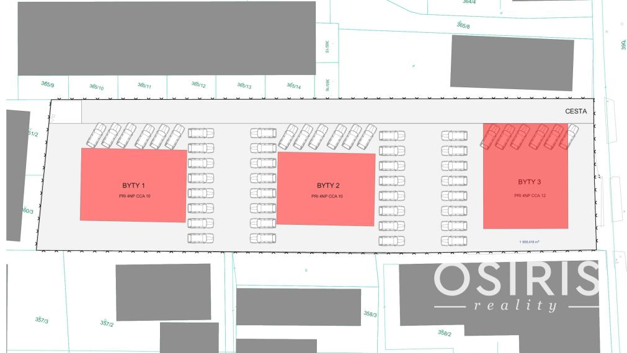Click parcel label 357/2
627x353 pixels.
[x=107, y=323]
